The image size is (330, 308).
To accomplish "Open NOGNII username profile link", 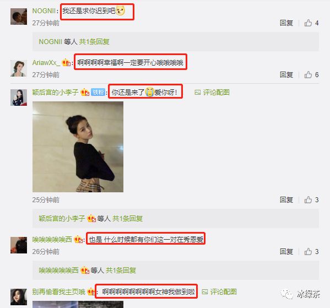I will (44, 10).
